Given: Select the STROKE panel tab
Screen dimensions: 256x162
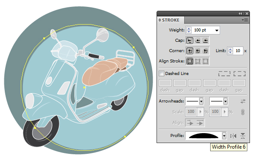Looking at the screenshot, I should click(x=171, y=20).
